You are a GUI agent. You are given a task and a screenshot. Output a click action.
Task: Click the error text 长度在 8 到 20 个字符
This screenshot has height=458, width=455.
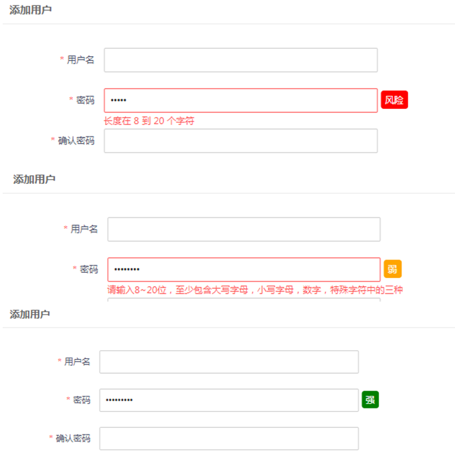pyautogui.click(x=149, y=121)
